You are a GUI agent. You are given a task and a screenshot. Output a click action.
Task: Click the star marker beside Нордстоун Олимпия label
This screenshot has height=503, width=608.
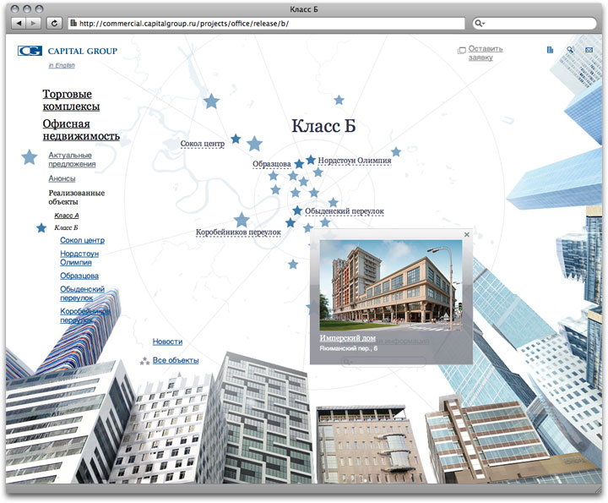coord(311,160)
